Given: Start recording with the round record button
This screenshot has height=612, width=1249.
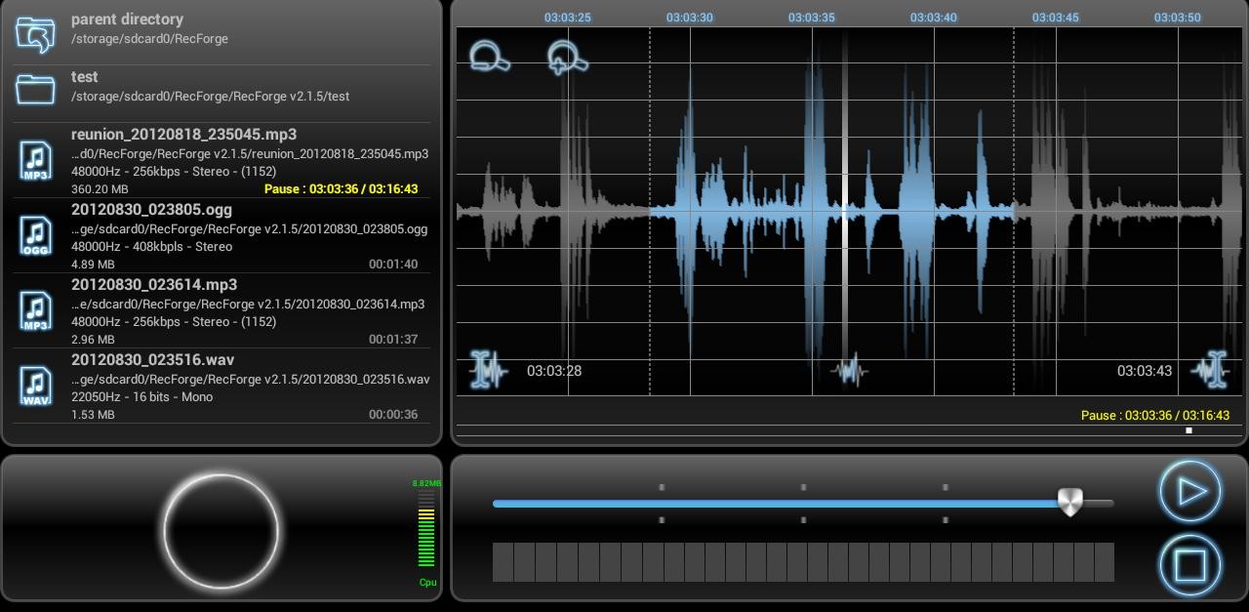Looking at the screenshot, I should coord(221,531).
